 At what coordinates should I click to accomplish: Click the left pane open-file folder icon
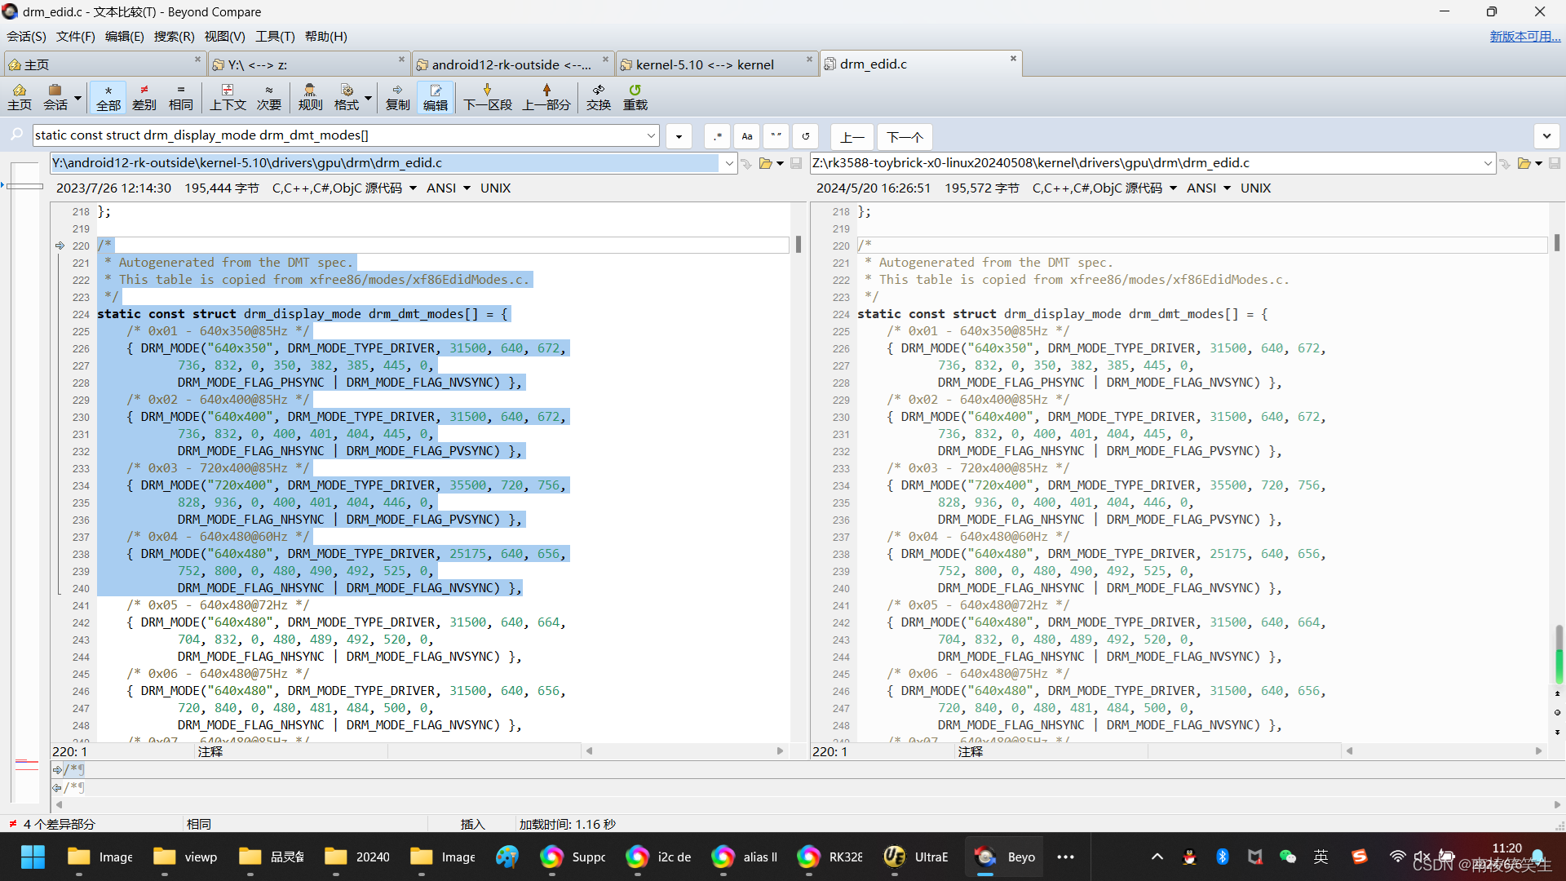[x=765, y=163]
